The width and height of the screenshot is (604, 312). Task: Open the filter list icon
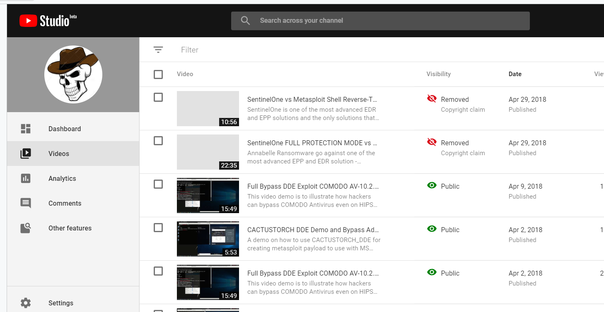coord(158,50)
